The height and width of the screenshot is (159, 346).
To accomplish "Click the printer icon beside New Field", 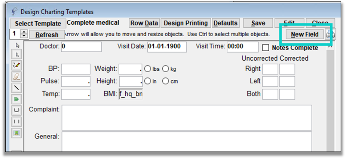I will click(330, 34).
